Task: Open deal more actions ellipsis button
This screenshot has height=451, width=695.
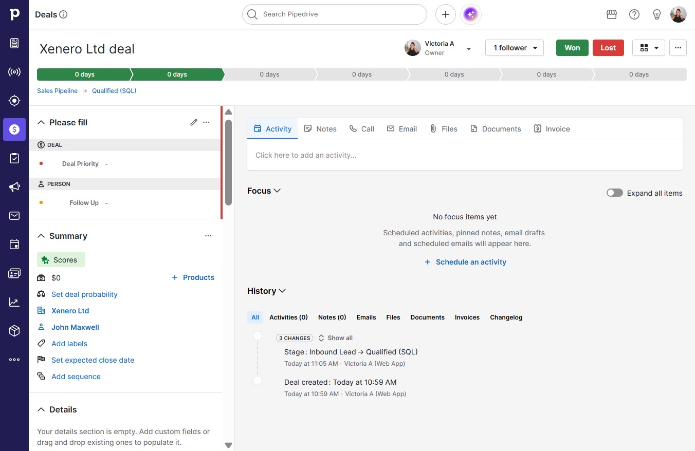Action: (678, 48)
